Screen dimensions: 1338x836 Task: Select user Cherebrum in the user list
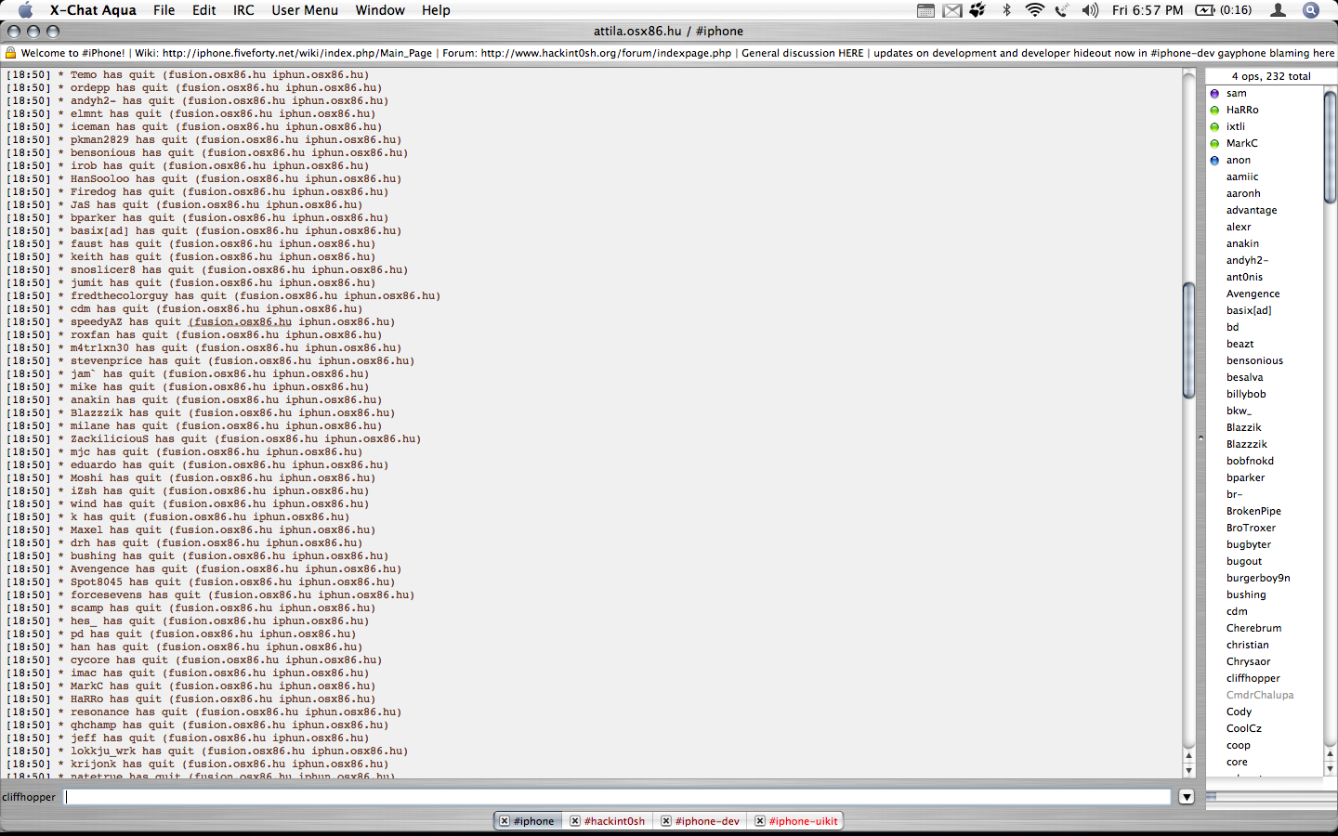(x=1253, y=629)
